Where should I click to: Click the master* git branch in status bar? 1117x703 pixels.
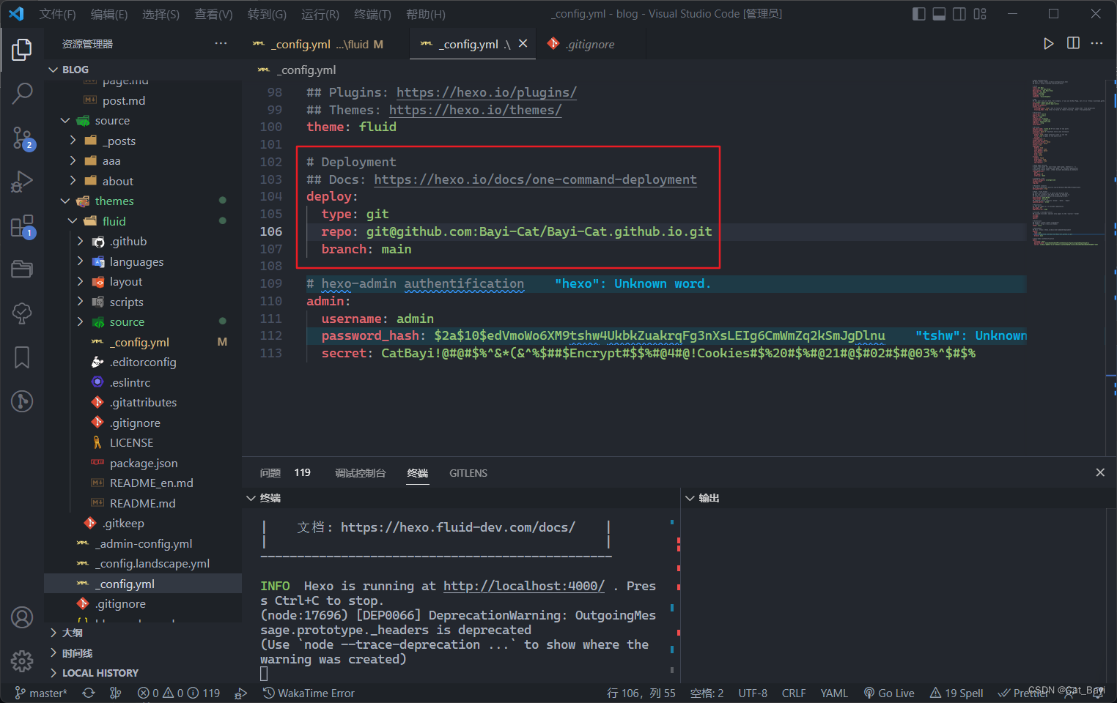(x=41, y=693)
